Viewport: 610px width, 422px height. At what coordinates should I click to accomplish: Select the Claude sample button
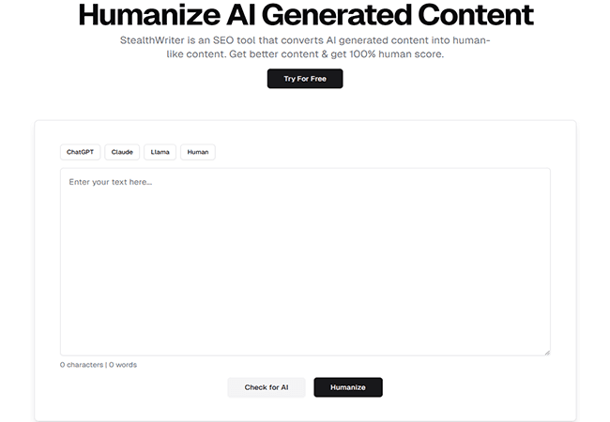122,152
